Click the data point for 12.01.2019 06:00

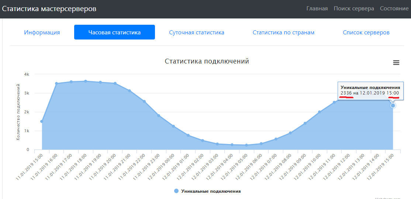point(261,143)
